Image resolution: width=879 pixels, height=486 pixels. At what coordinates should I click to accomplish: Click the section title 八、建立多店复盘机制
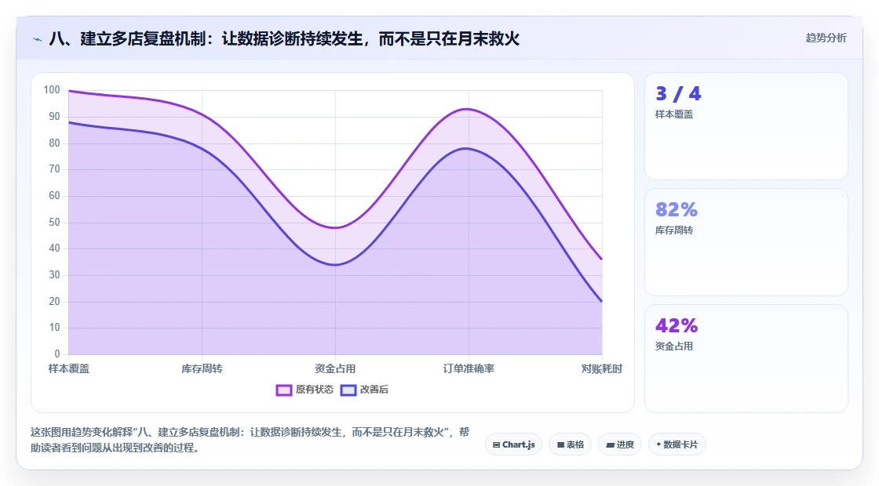pos(284,38)
